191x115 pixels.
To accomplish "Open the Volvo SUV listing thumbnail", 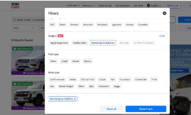I will click(28, 60).
